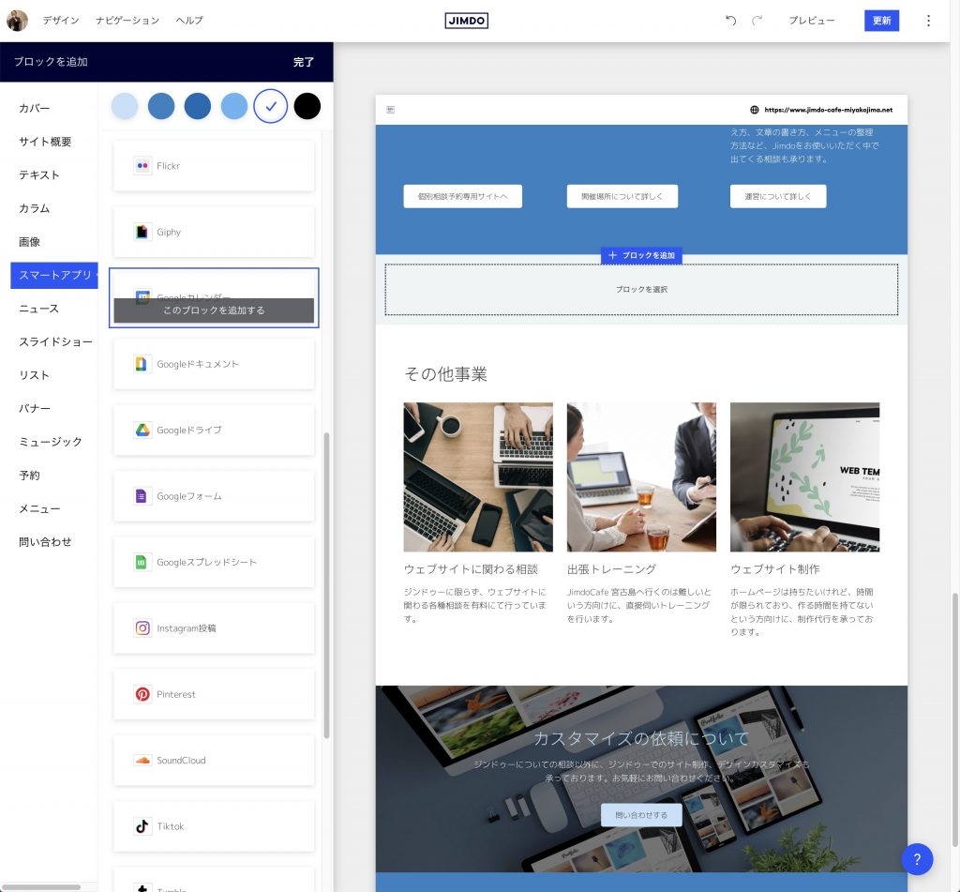Click the undo arrow icon

[x=730, y=21]
